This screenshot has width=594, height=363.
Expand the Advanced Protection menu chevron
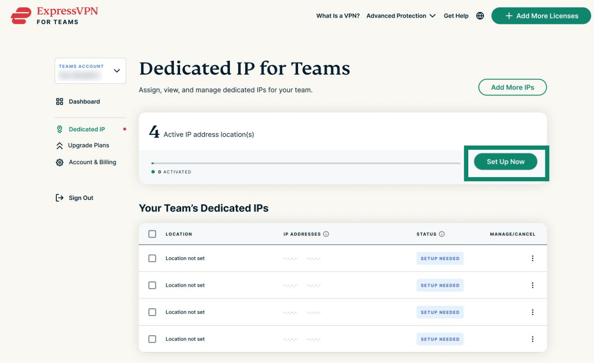pos(432,16)
